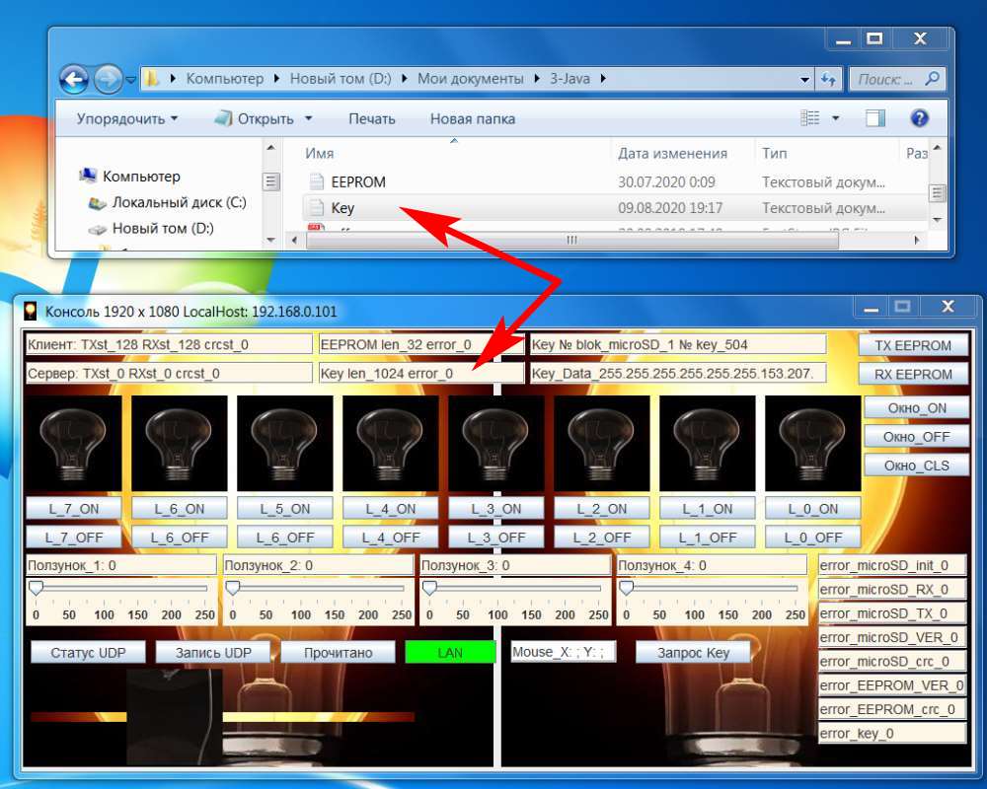
Task: Select Печать in the Explorer toolbar
Action: pyautogui.click(x=371, y=118)
